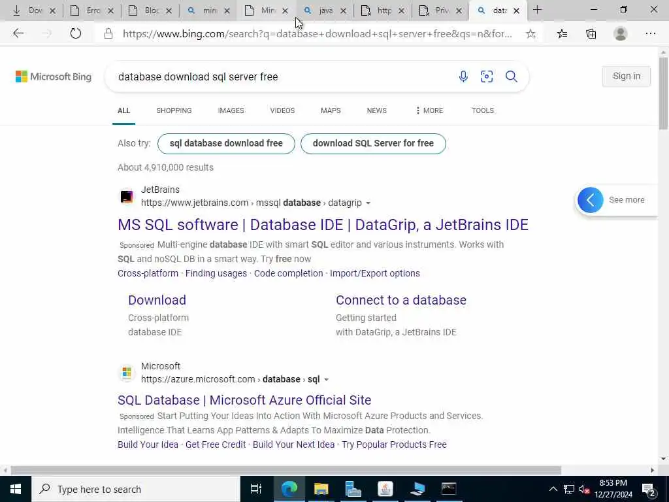Open a new browser tab with plus

pos(537,10)
